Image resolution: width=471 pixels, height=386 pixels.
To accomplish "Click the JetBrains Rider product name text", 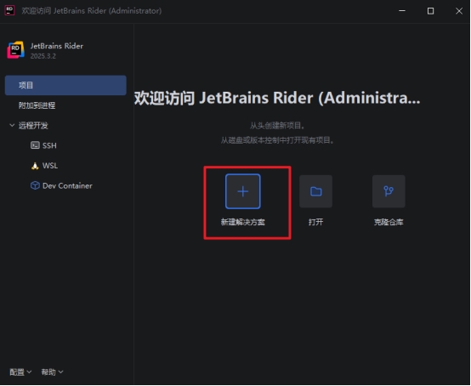I will 57,46.
